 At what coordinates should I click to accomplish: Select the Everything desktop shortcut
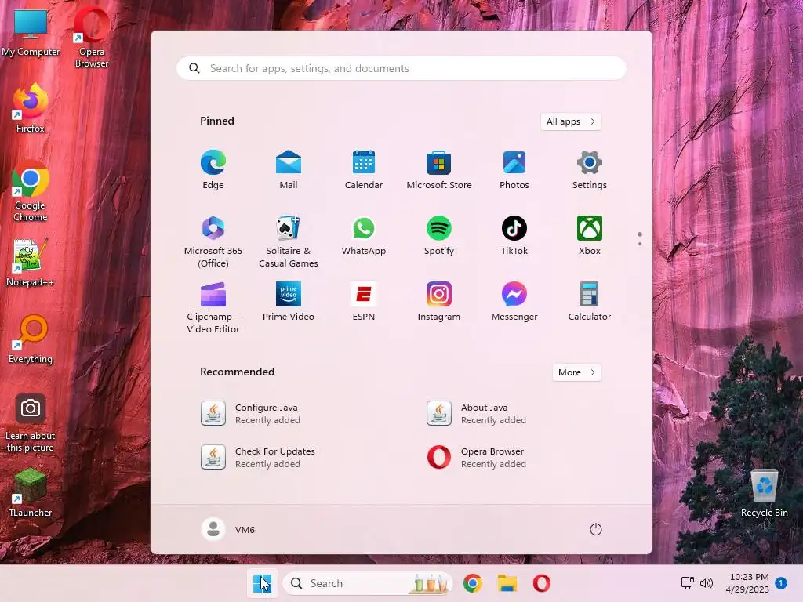pyautogui.click(x=31, y=339)
